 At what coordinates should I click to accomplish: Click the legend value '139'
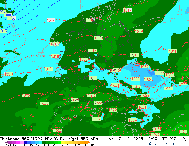click(77, 145)
